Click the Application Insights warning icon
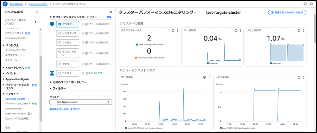The height and width of the screenshot is (133, 317). (29, 113)
